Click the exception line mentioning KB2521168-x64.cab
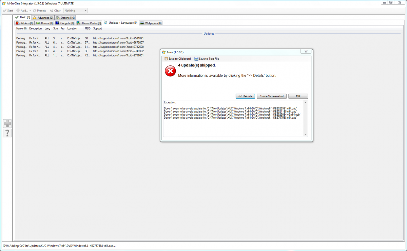Viewport: 407px width, 251px height. click(x=230, y=111)
